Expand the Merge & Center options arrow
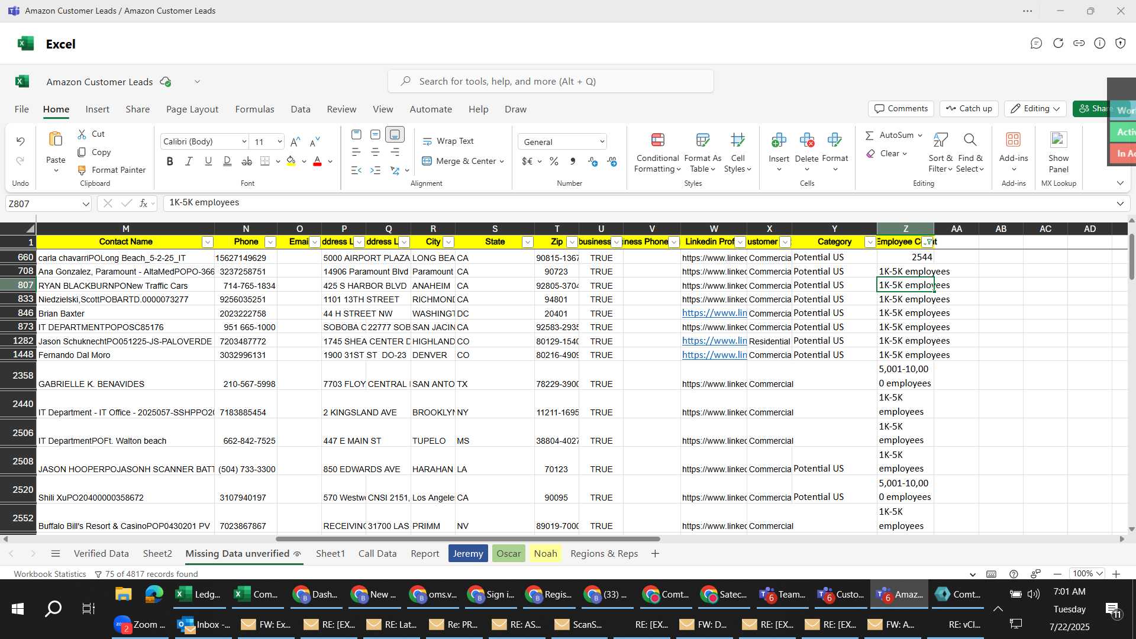 502,161
